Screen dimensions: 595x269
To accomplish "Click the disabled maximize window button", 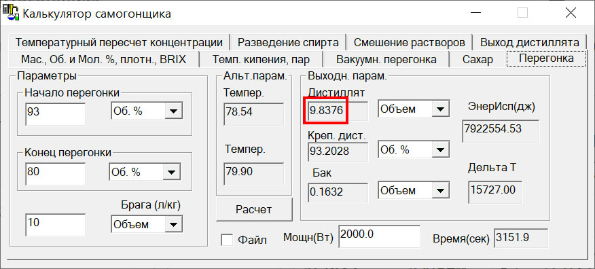I will (522, 14).
